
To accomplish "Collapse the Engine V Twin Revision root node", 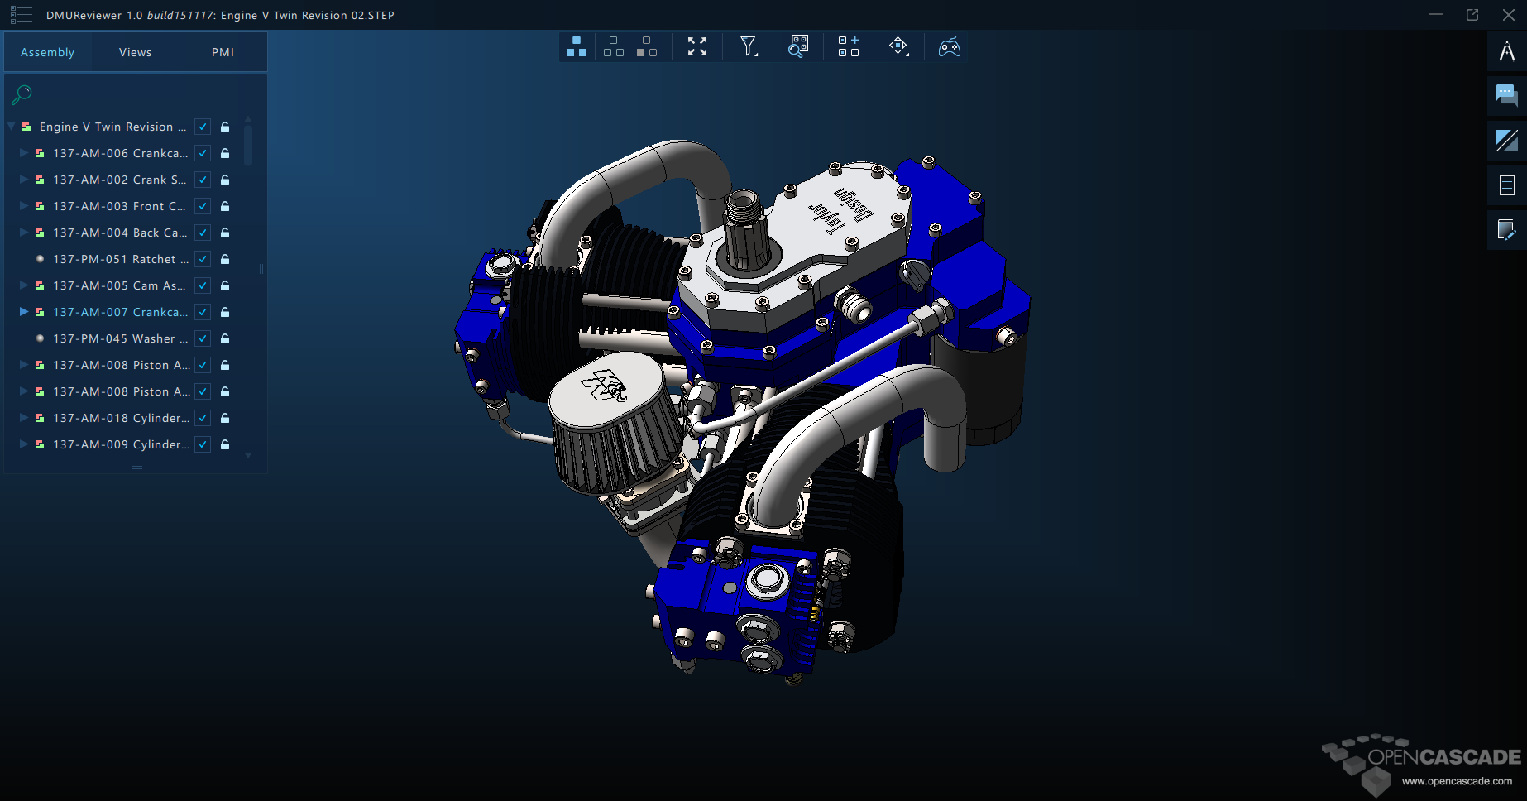I will 12,127.
